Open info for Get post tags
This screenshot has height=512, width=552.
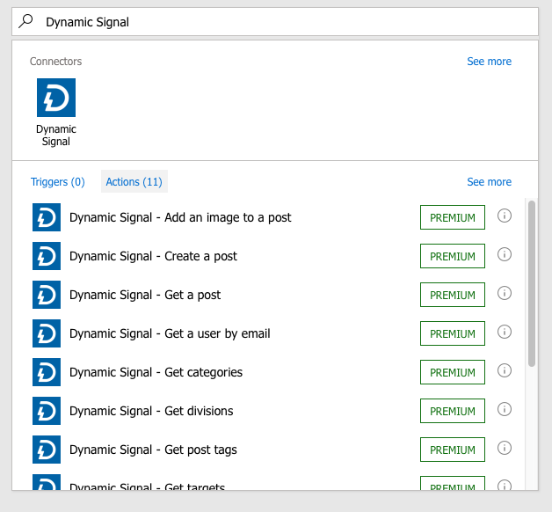505,448
